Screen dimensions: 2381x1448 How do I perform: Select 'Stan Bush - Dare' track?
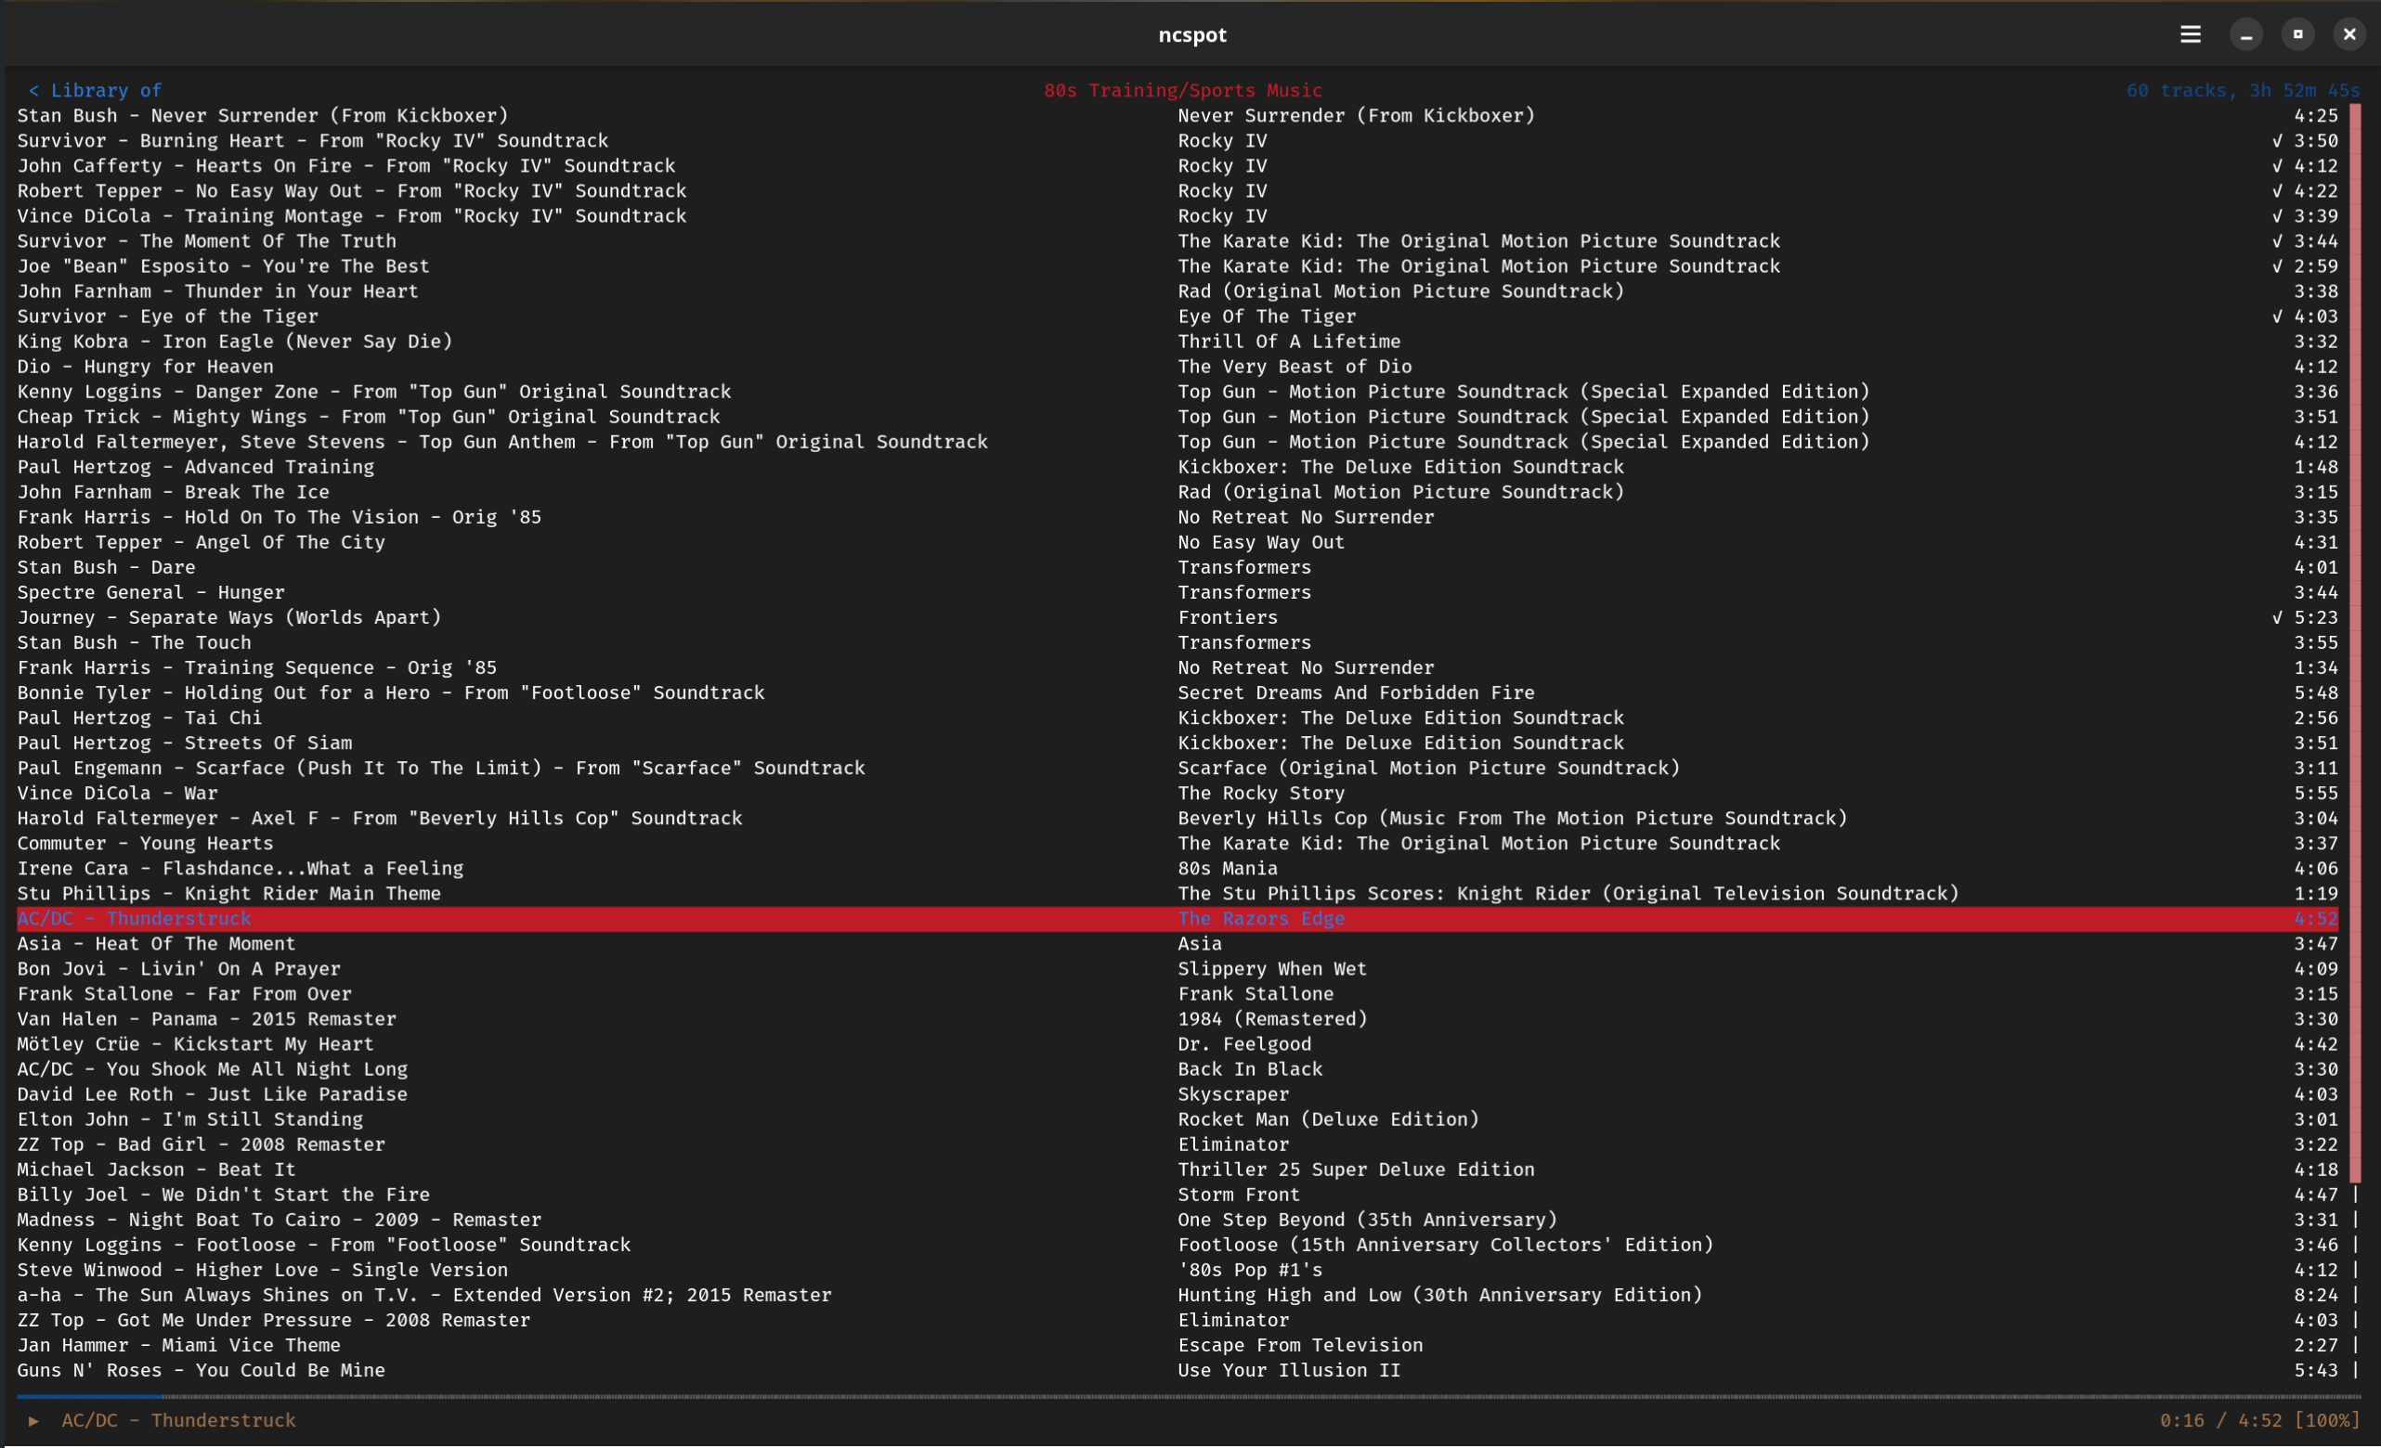1177,568
